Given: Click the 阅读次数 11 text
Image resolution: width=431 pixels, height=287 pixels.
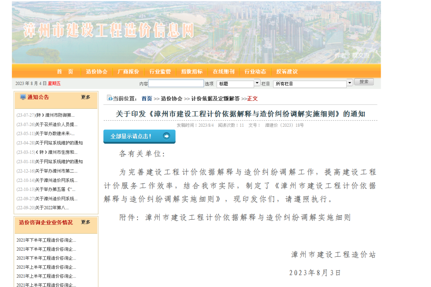Looking at the screenshot, I should [x=231, y=125].
